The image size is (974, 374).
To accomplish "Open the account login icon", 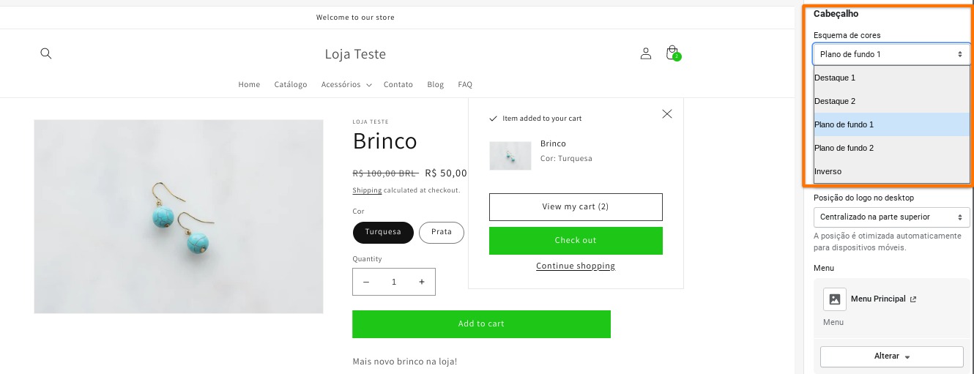I will pyautogui.click(x=646, y=53).
